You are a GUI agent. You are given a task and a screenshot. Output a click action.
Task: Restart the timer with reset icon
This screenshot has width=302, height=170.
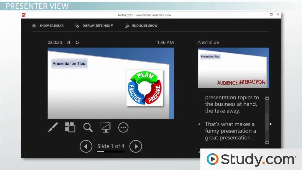[x=77, y=42]
